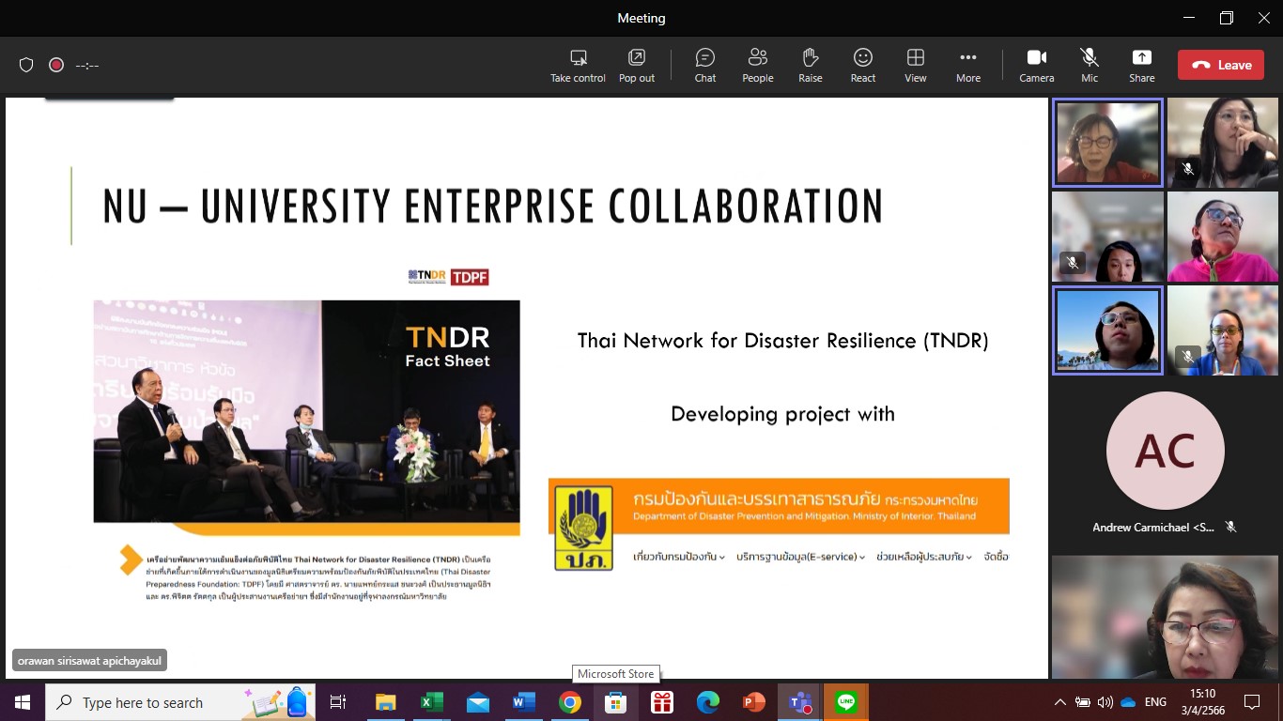Viewport: 1283px width, 721px height.
Task: Open the volume control in tray
Action: [1105, 702]
